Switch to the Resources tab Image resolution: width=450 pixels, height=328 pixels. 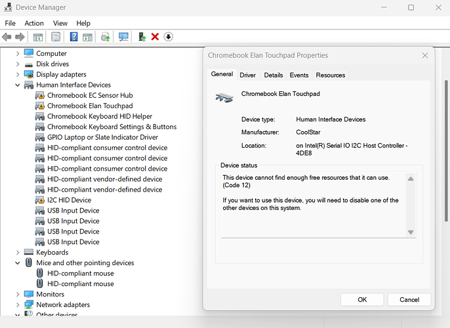pos(330,75)
